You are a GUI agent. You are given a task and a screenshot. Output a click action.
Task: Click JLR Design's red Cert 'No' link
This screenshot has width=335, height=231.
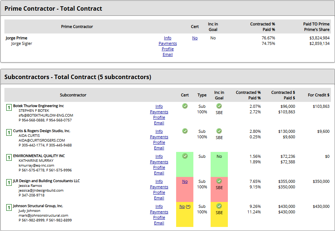point(185,181)
